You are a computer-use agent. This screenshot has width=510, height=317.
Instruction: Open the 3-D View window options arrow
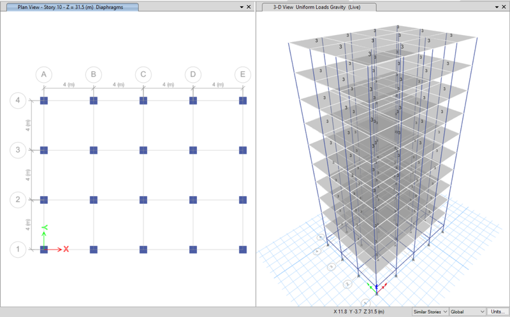coord(497,7)
